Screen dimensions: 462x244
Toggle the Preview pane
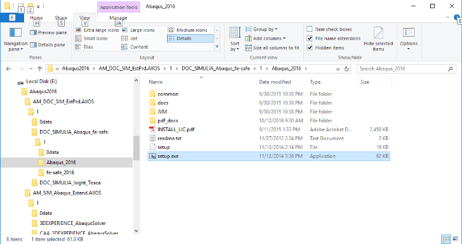coord(48,33)
